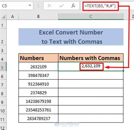Click the Cancel (X) formula bar icon
The image size is (134, 130).
[x=49, y=6]
